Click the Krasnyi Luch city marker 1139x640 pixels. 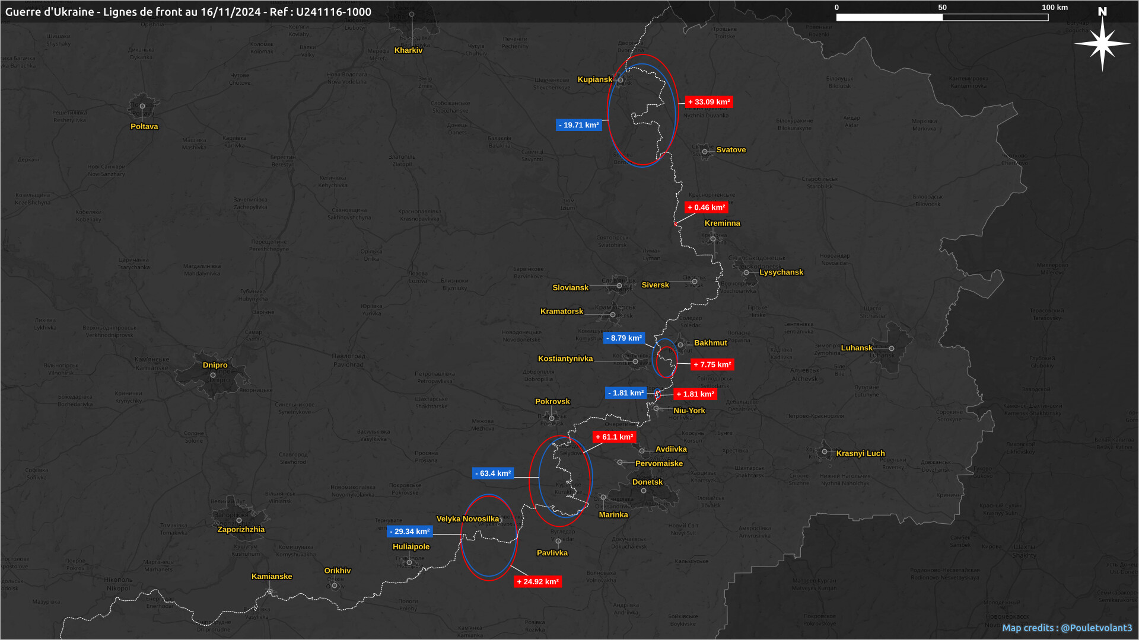click(x=825, y=452)
